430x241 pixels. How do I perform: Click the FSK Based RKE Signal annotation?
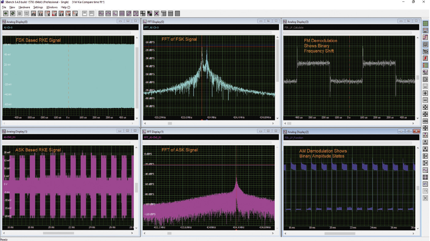[x=38, y=40]
